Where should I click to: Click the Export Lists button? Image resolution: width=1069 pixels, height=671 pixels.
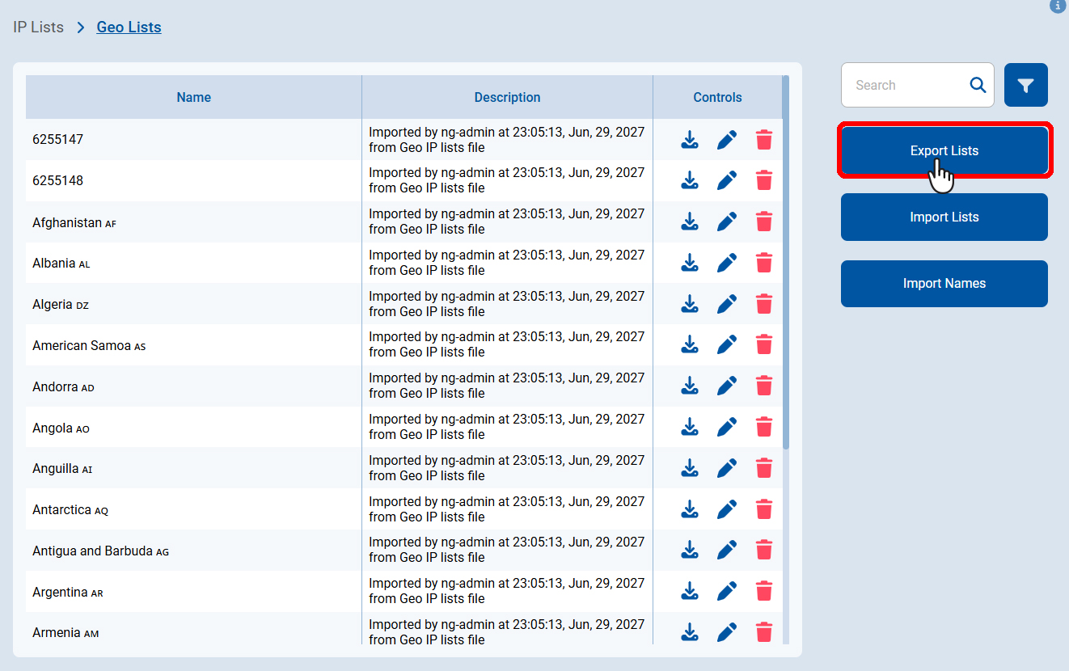944,151
